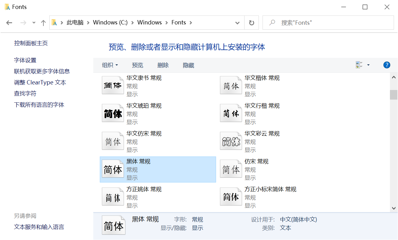Refresh the Fonts folder view
The height and width of the screenshot is (240, 398).
252,23
